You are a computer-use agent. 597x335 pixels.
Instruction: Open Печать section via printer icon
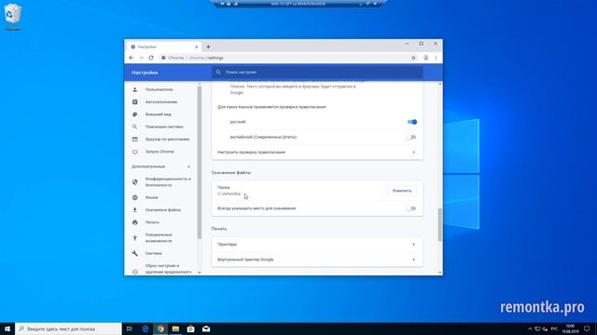click(134, 222)
